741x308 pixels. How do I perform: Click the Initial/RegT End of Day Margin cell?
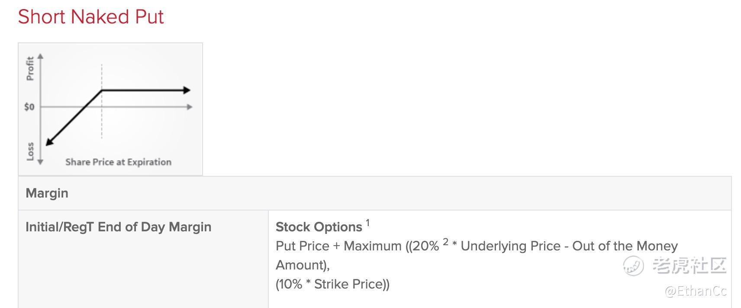[x=143, y=259]
